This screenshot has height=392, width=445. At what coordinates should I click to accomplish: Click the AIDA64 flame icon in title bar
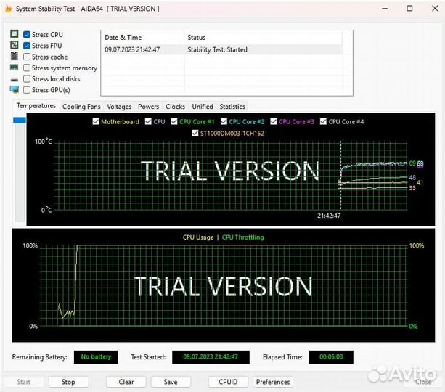point(9,9)
